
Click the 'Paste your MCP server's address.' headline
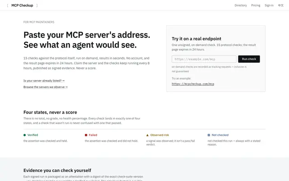(87, 35)
